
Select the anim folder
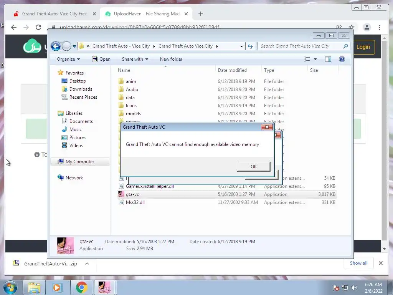click(226, 81)
